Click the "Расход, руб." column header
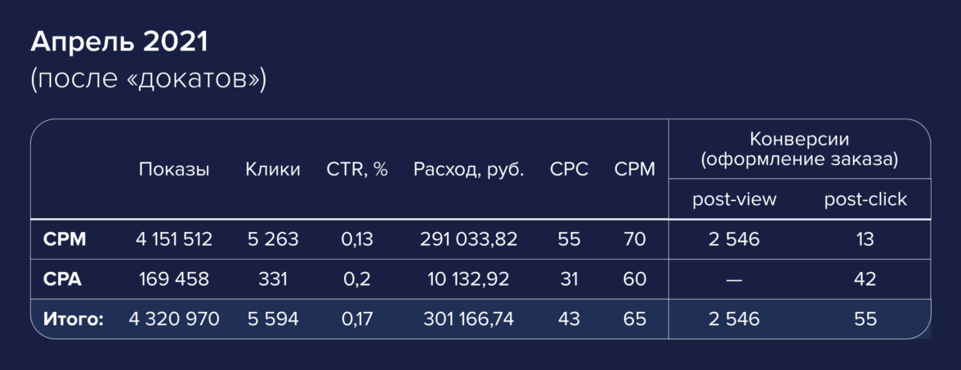 [x=468, y=170]
